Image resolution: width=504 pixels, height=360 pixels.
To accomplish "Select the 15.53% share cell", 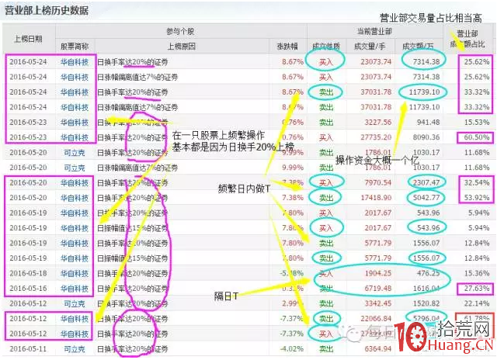I will 476,123.
